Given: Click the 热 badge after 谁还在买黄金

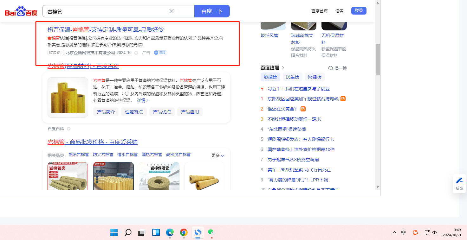Looking at the screenshot, I should coord(303,109).
